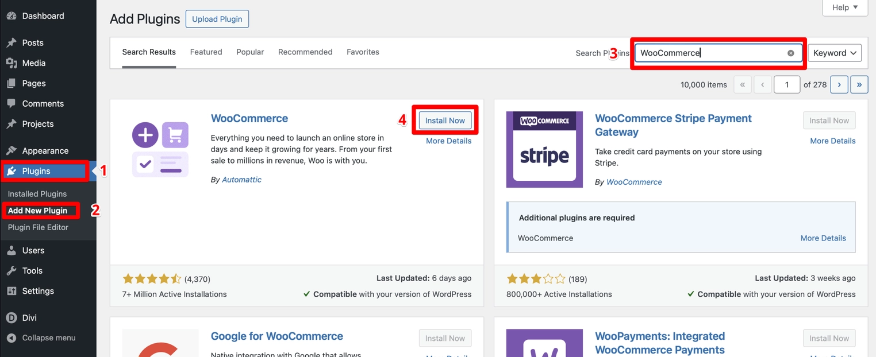Click the Tools wrench icon
876x357 pixels.
[x=11, y=271]
